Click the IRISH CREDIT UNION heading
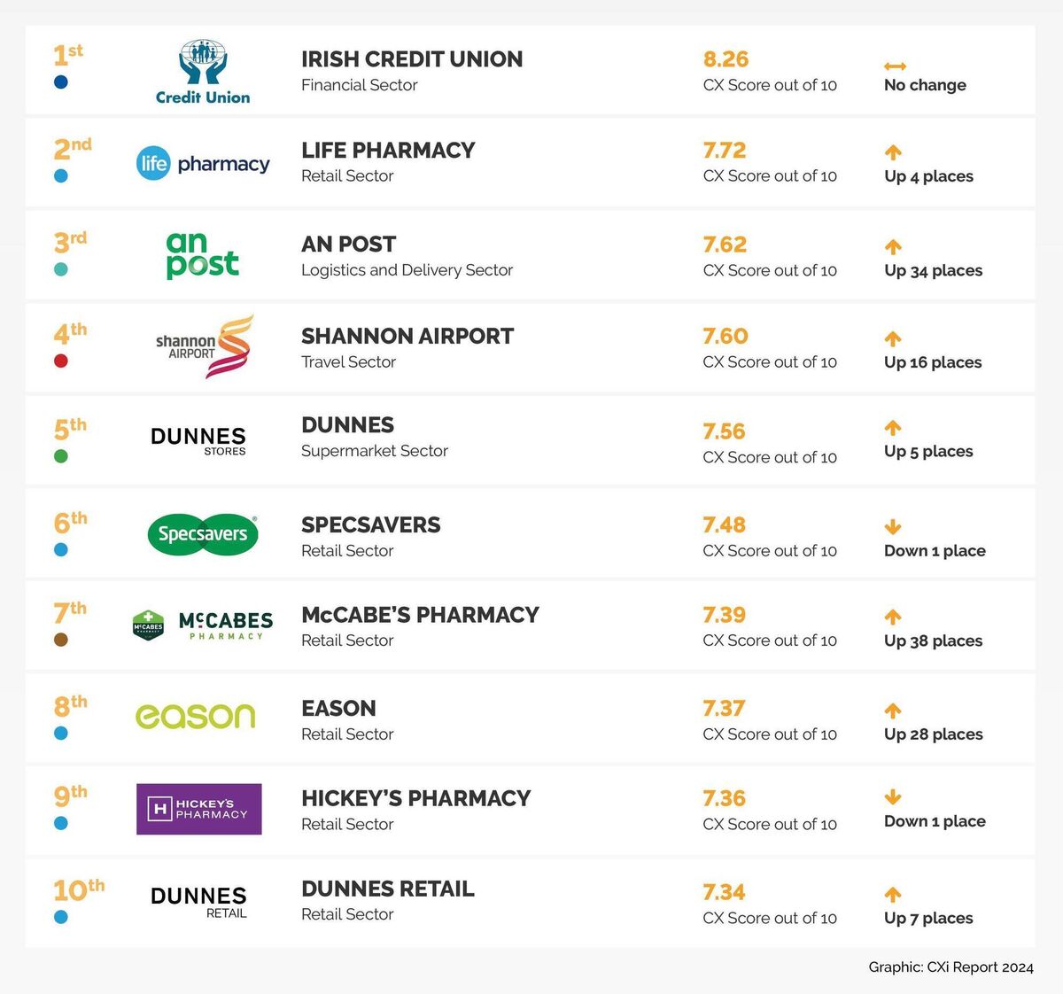The image size is (1063, 994). click(412, 59)
